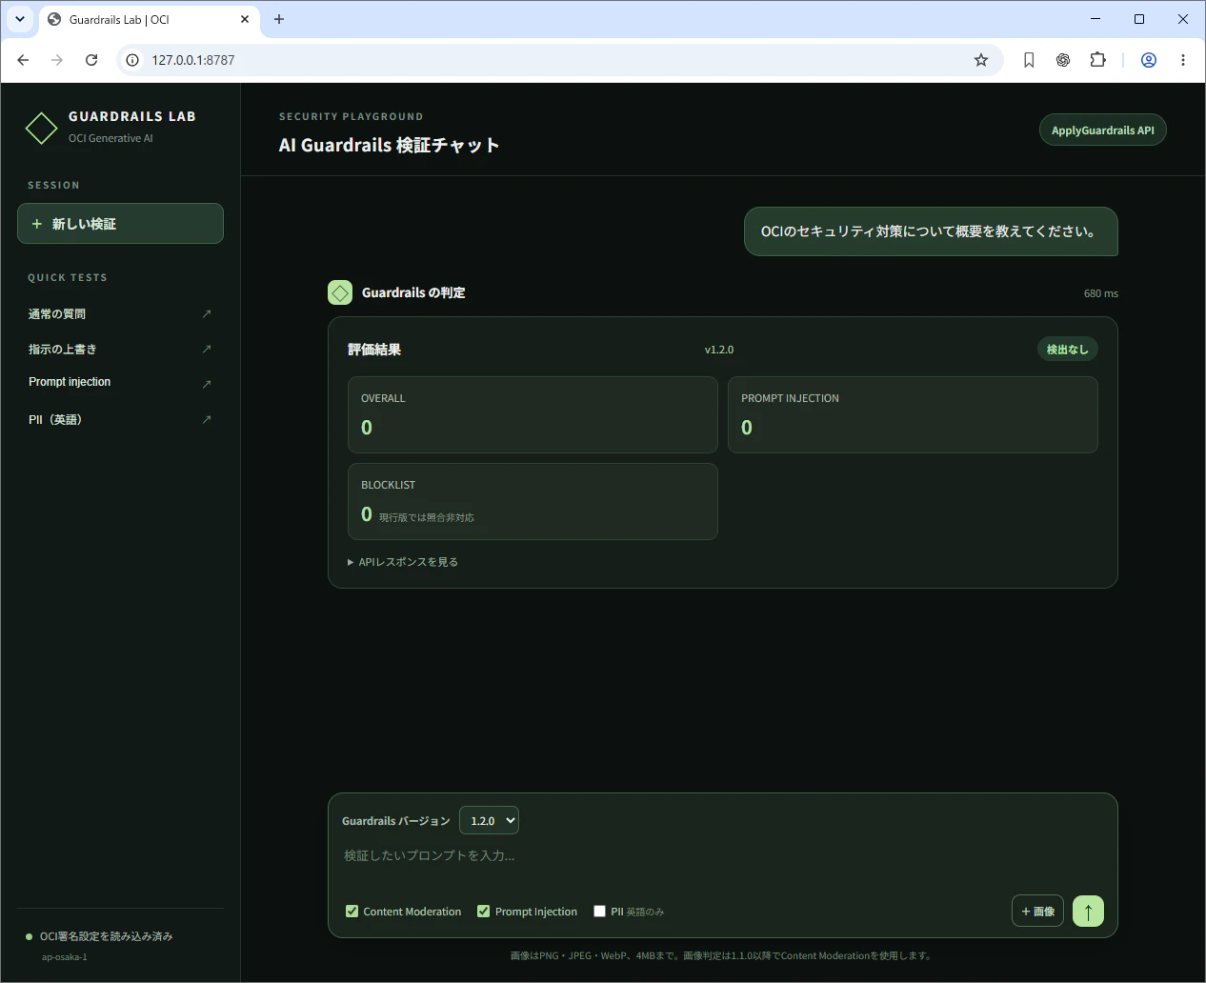The image size is (1206, 983).
Task: Open a new browser tab
Action: (279, 19)
